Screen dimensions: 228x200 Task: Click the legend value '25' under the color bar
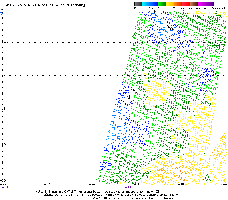[174, 8]
